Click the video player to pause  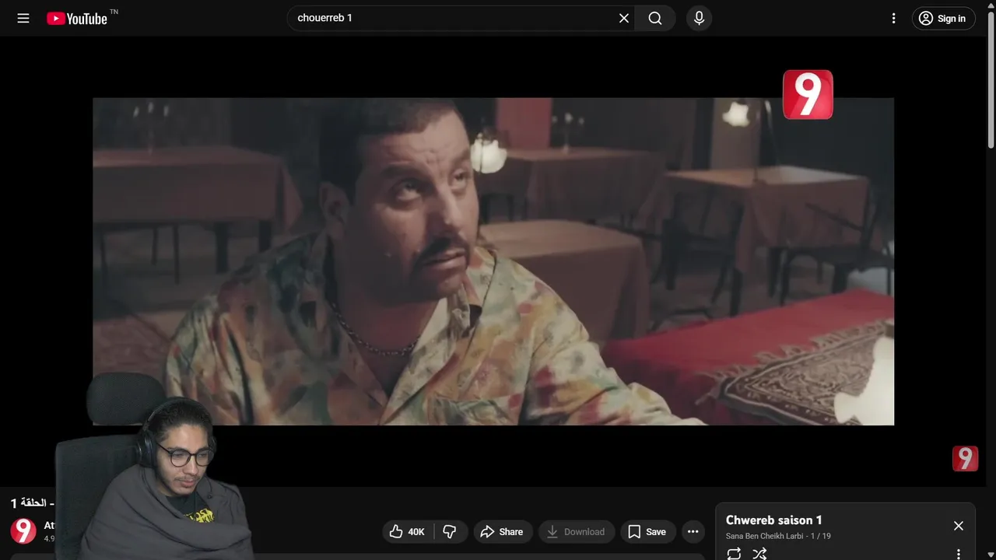point(493,261)
